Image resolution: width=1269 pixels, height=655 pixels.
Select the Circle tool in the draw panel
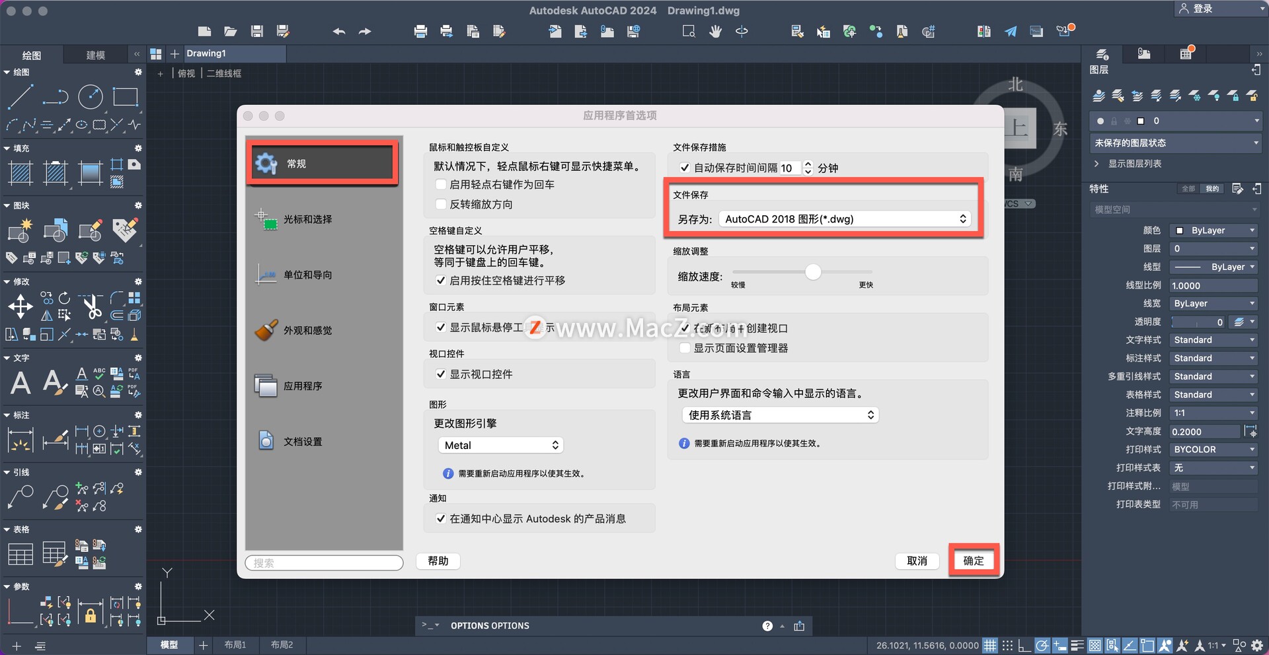(91, 97)
